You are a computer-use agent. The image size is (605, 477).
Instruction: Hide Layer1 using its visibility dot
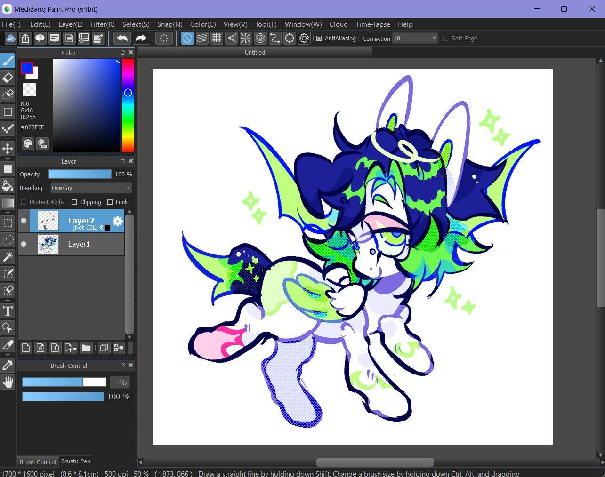click(24, 244)
